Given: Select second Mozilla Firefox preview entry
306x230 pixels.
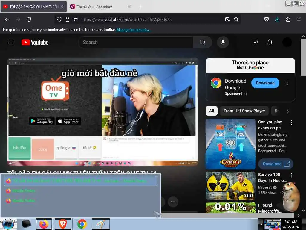Looking at the screenshot, I should (81, 190).
